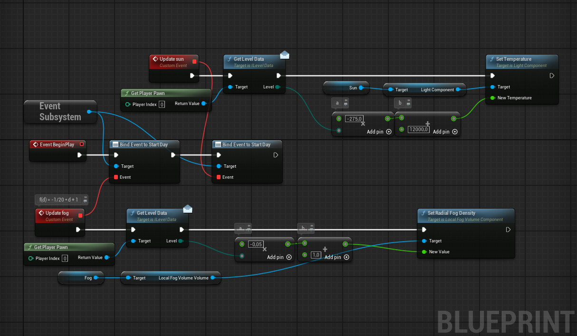
Task: Select the Event Subsystem variable node
Action: (60, 112)
